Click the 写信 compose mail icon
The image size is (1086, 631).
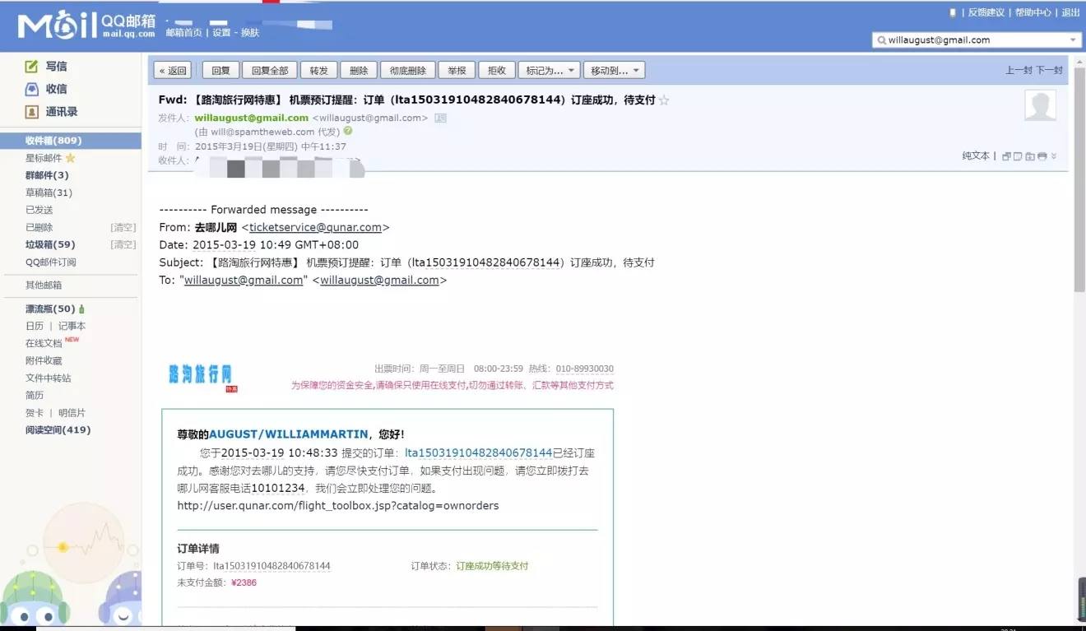tap(31, 67)
